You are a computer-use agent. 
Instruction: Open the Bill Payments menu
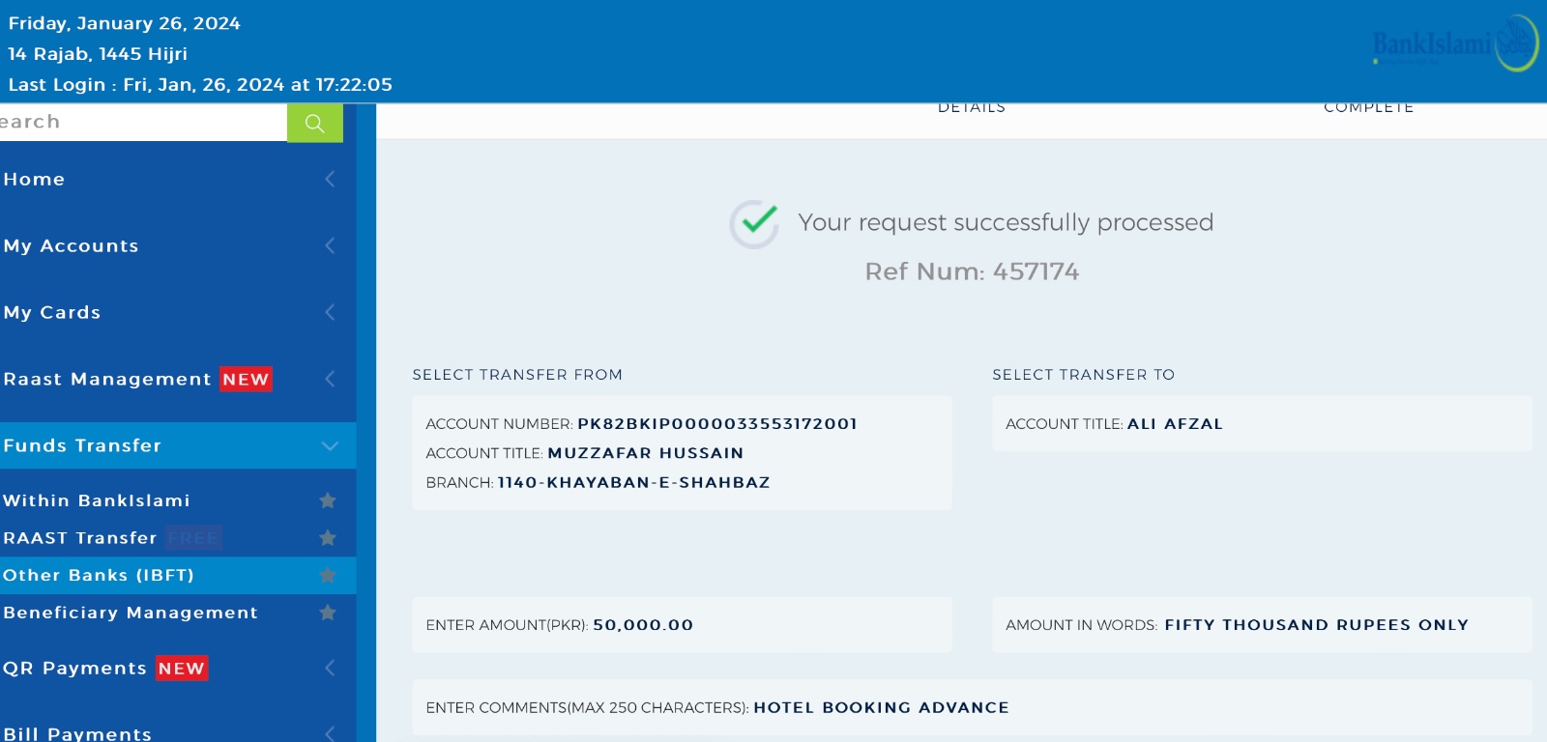tap(77, 733)
